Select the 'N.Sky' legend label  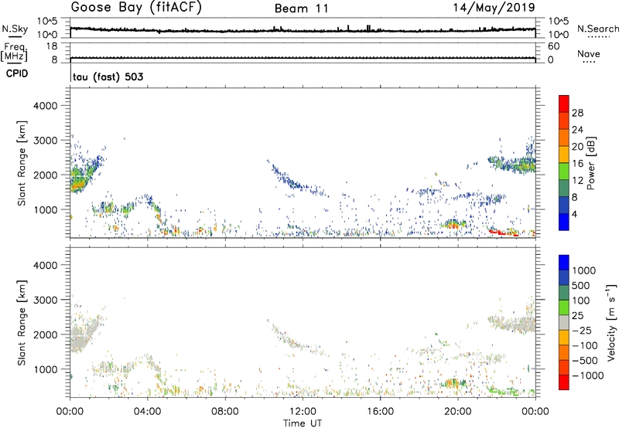pyautogui.click(x=15, y=29)
